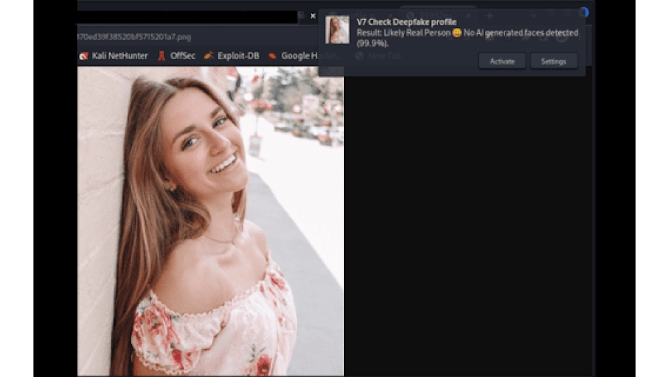The height and width of the screenshot is (377, 669).
Task: Click the woman's photo in the page
Action: (x=210, y=221)
